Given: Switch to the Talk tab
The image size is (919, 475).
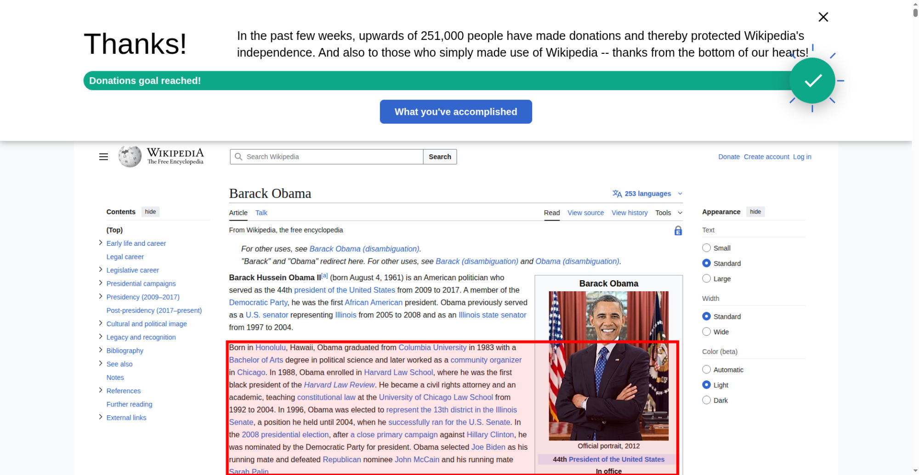Looking at the screenshot, I should [x=261, y=213].
